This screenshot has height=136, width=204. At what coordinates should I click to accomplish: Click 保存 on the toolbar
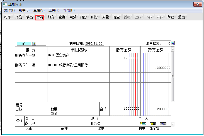[x=40, y=17]
